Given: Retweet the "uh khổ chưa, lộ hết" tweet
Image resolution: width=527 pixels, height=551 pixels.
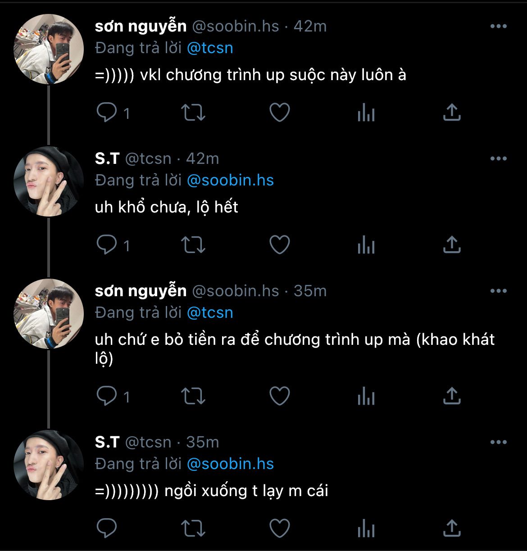Looking at the screenshot, I should point(193,245).
